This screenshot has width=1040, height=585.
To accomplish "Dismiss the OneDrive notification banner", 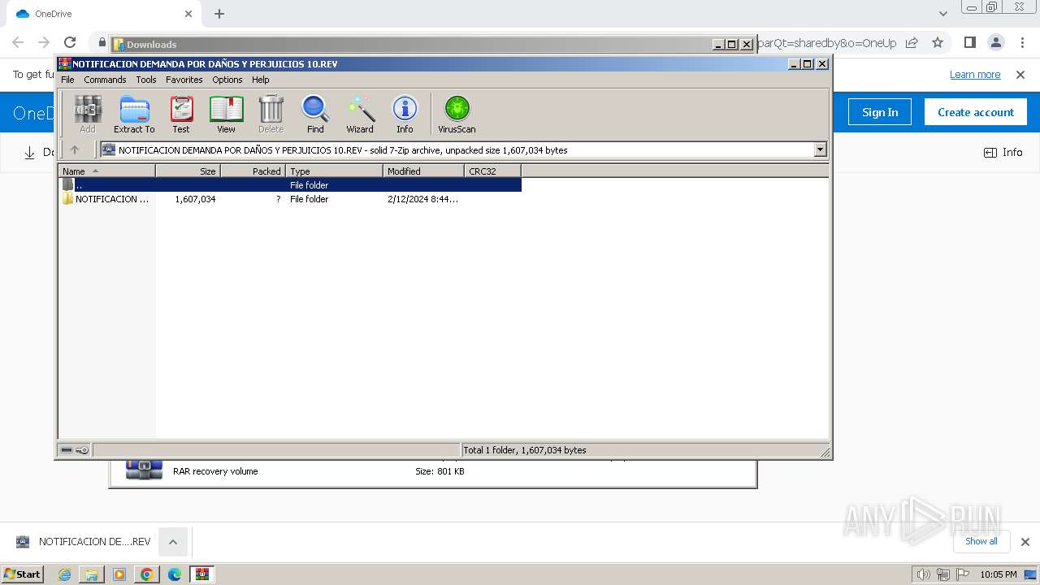I will coord(1020,75).
